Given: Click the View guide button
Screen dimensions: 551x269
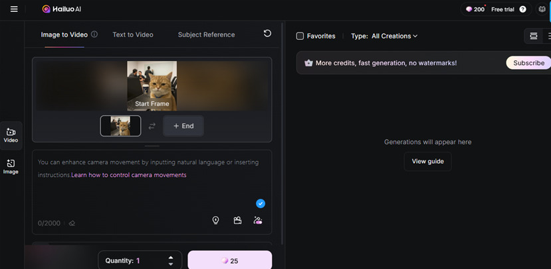Looking at the screenshot, I should tap(427, 161).
